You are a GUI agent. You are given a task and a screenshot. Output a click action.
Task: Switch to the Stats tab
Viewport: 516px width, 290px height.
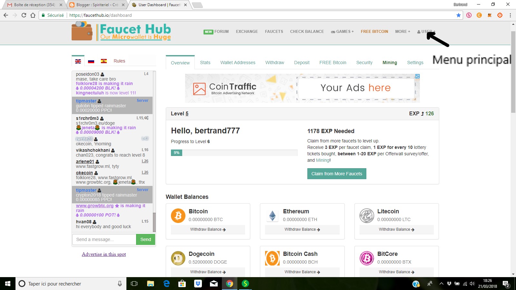pyautogui.click(x=205, y=63)
